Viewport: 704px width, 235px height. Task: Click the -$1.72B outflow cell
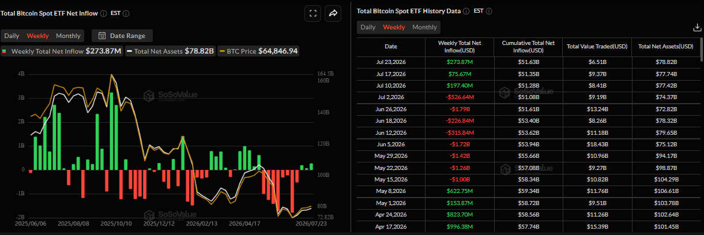(459, 144)
